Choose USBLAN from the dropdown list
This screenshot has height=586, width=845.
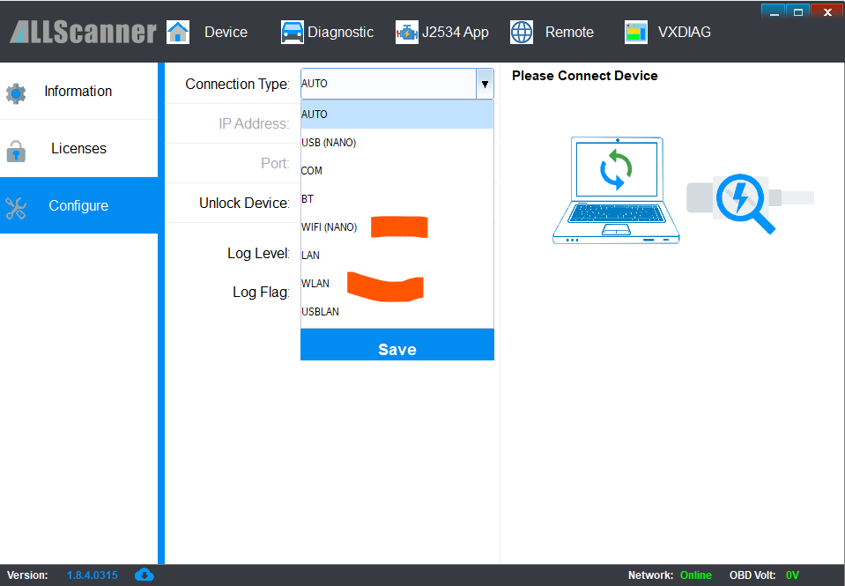pos(320,312)
